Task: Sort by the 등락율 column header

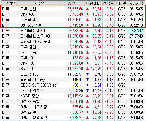Action: [109, 3]
